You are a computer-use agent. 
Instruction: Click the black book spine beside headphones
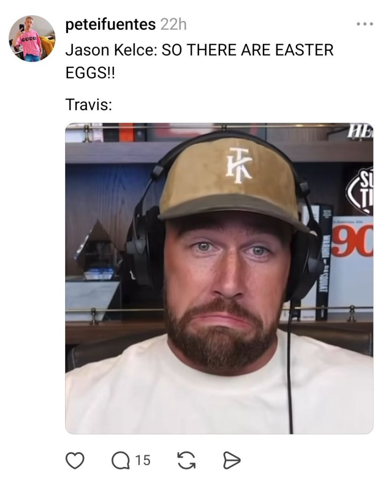point(324,262)
